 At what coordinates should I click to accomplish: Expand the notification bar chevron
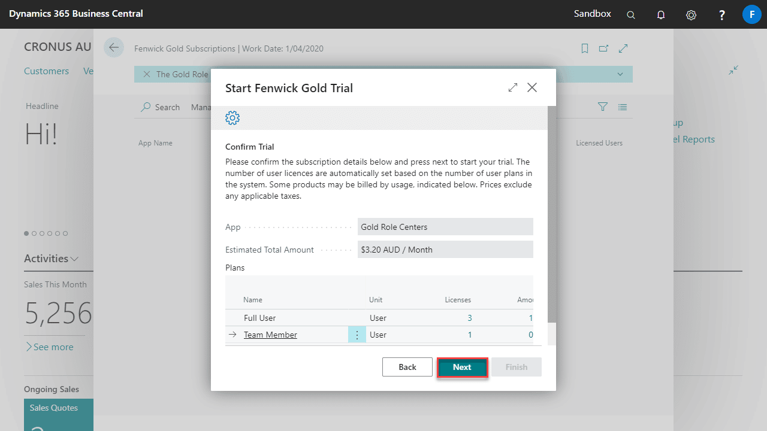620,74
